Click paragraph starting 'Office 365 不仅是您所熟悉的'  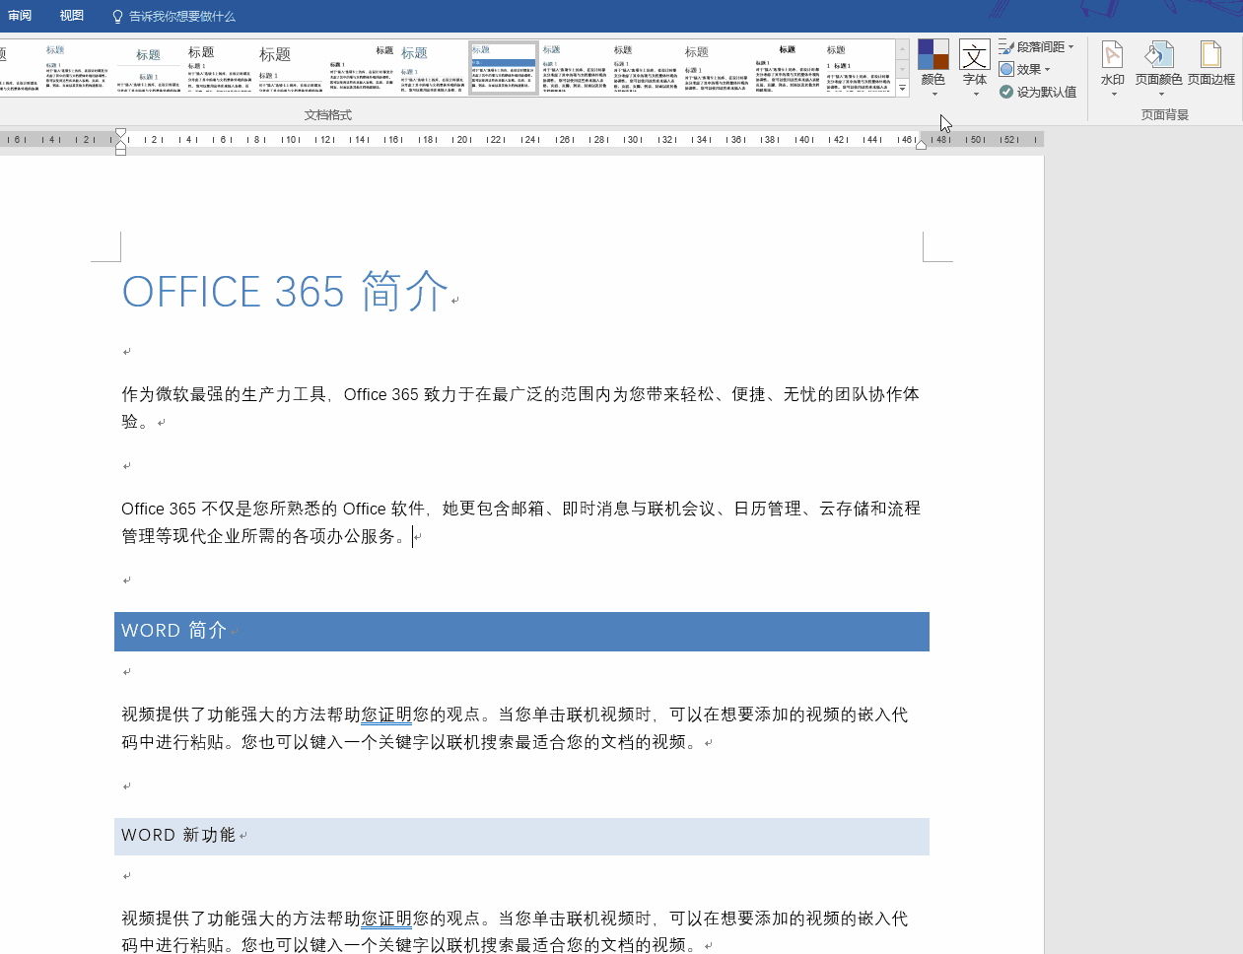520,522
